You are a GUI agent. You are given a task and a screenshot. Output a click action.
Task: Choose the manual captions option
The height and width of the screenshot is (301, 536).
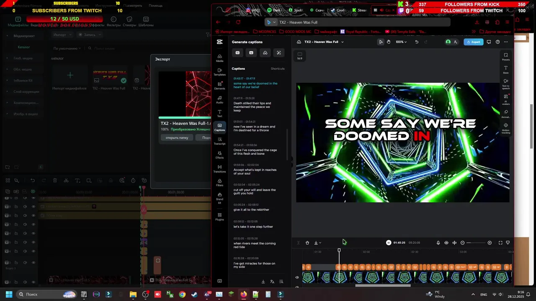251,53
